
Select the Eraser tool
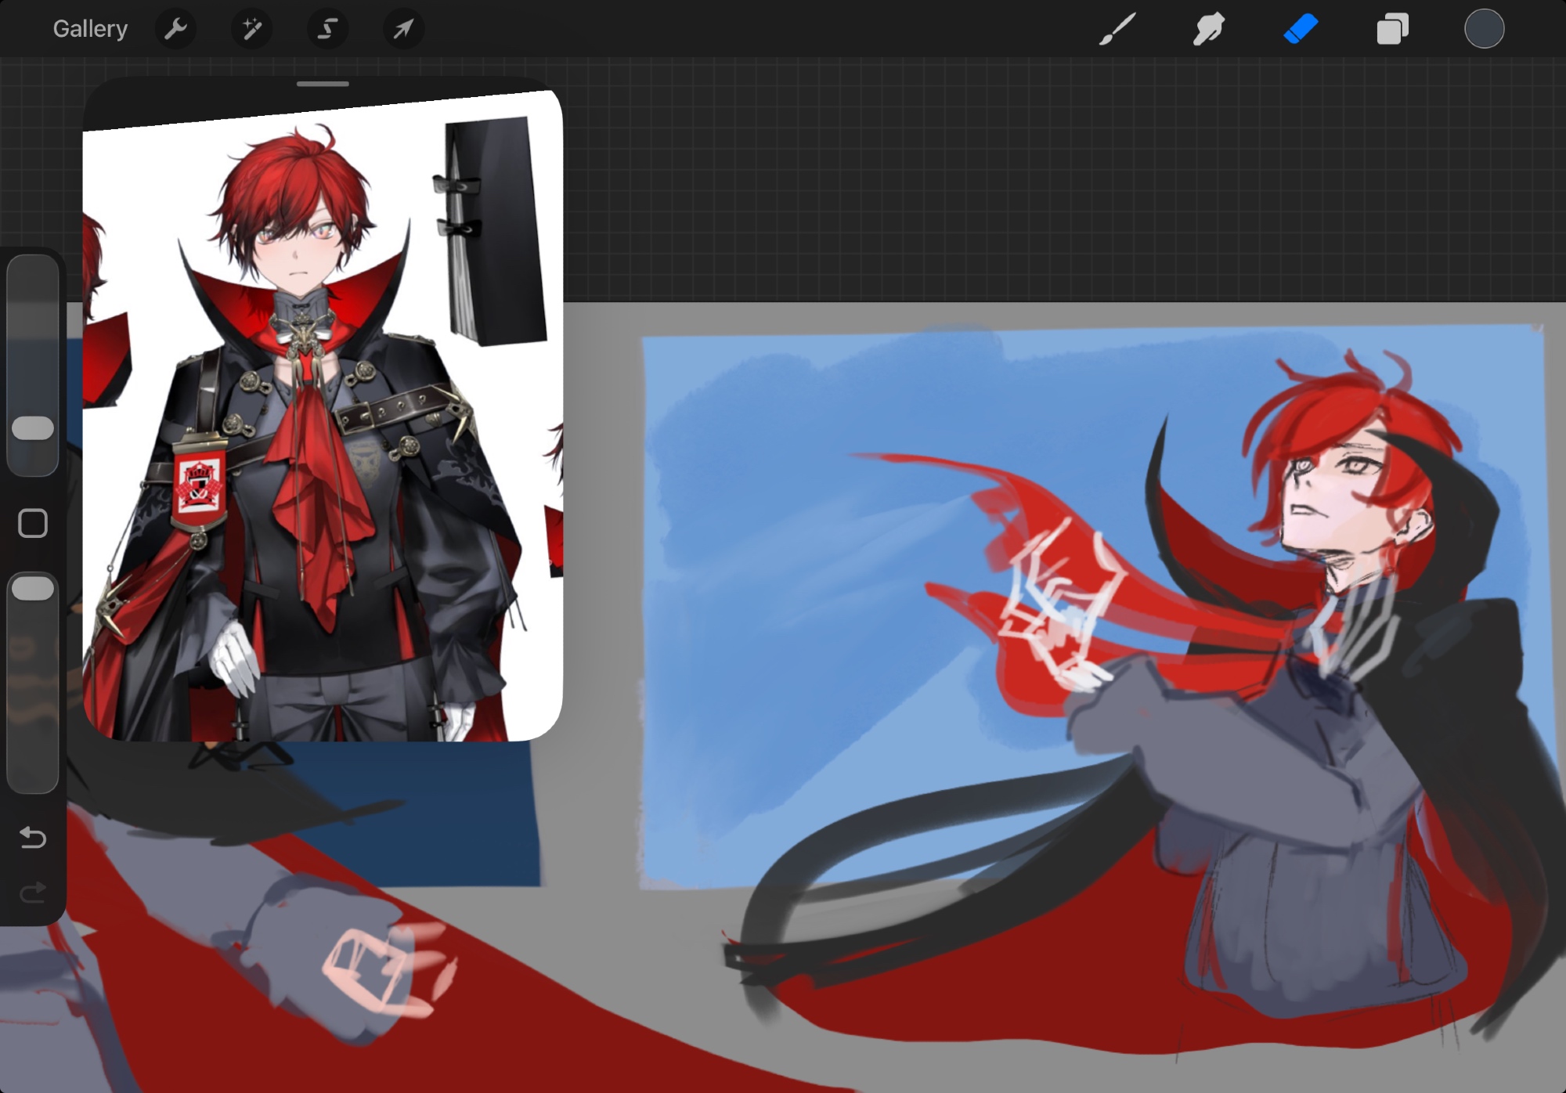click(1301, 30)
